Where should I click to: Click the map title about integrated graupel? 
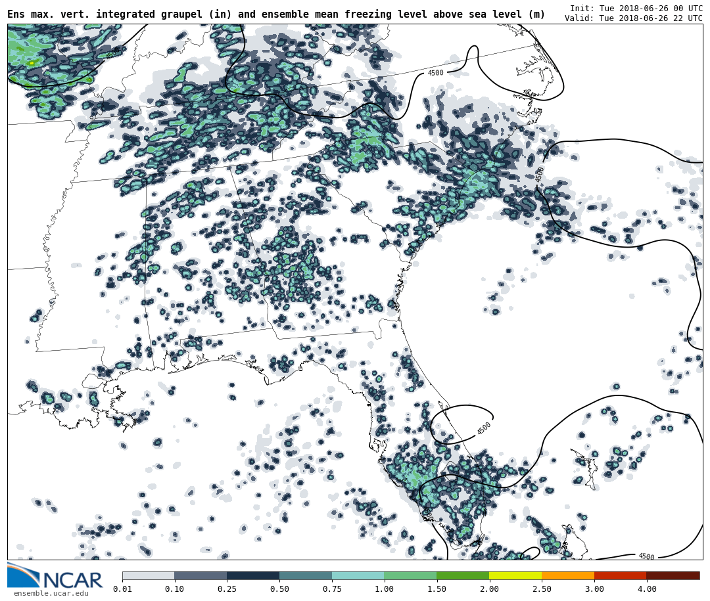[276, 14]
